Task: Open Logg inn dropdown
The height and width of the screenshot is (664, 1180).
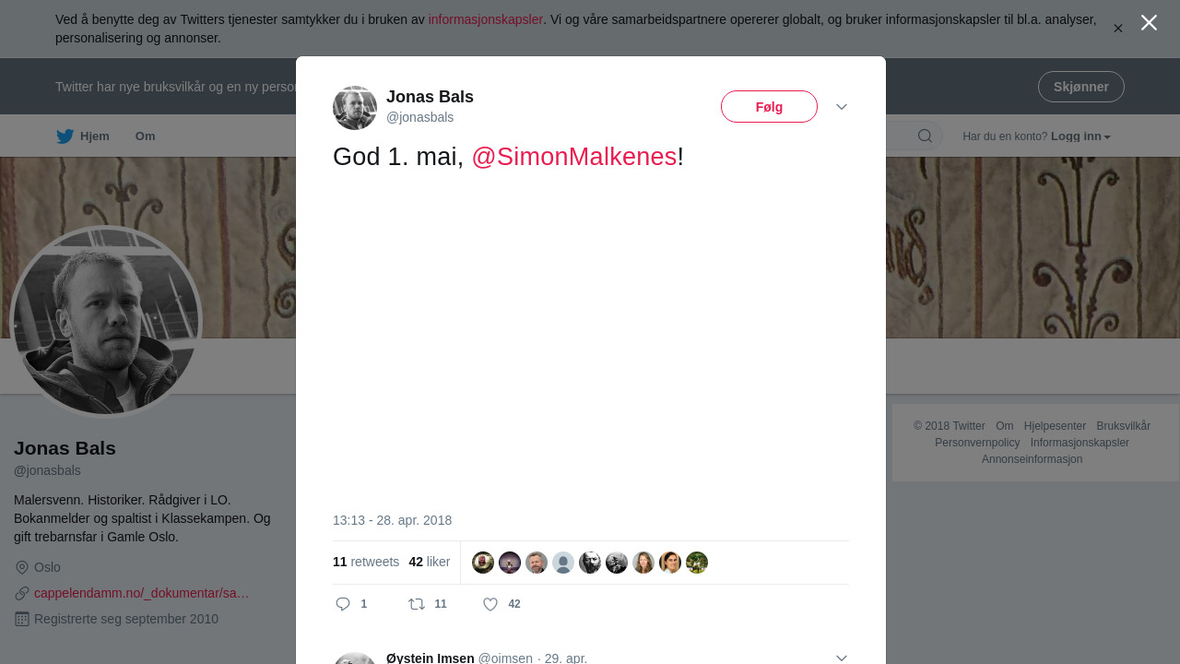Action: point(1080,136)
